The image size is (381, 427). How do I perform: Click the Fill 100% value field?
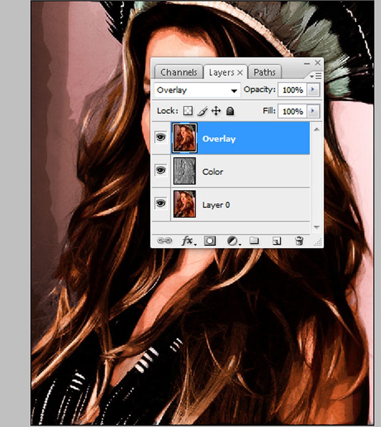click(292, 111)
